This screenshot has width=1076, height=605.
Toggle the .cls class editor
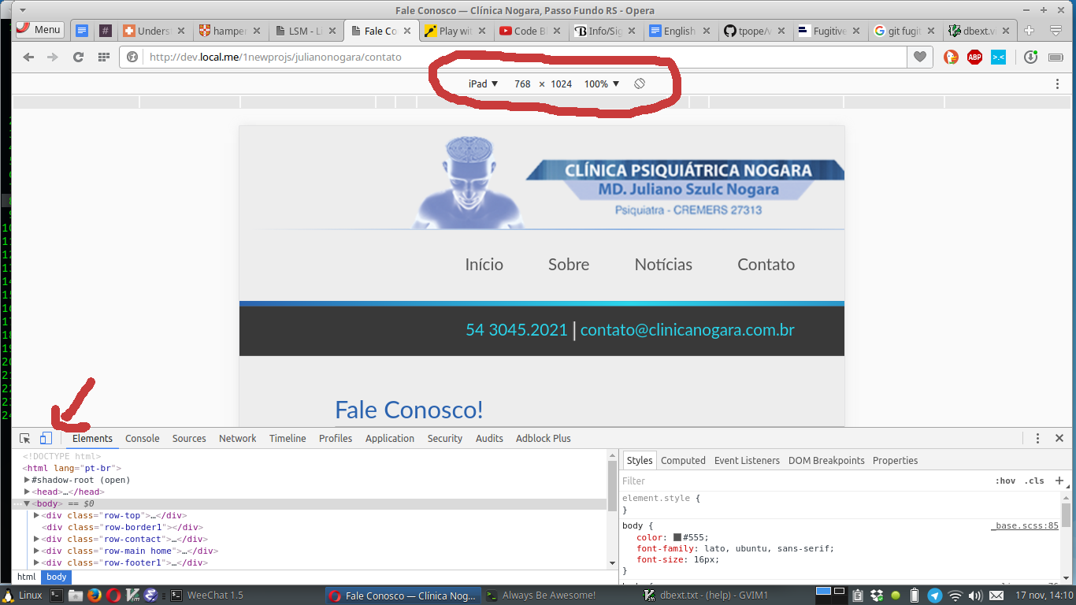pos(1034,481)
